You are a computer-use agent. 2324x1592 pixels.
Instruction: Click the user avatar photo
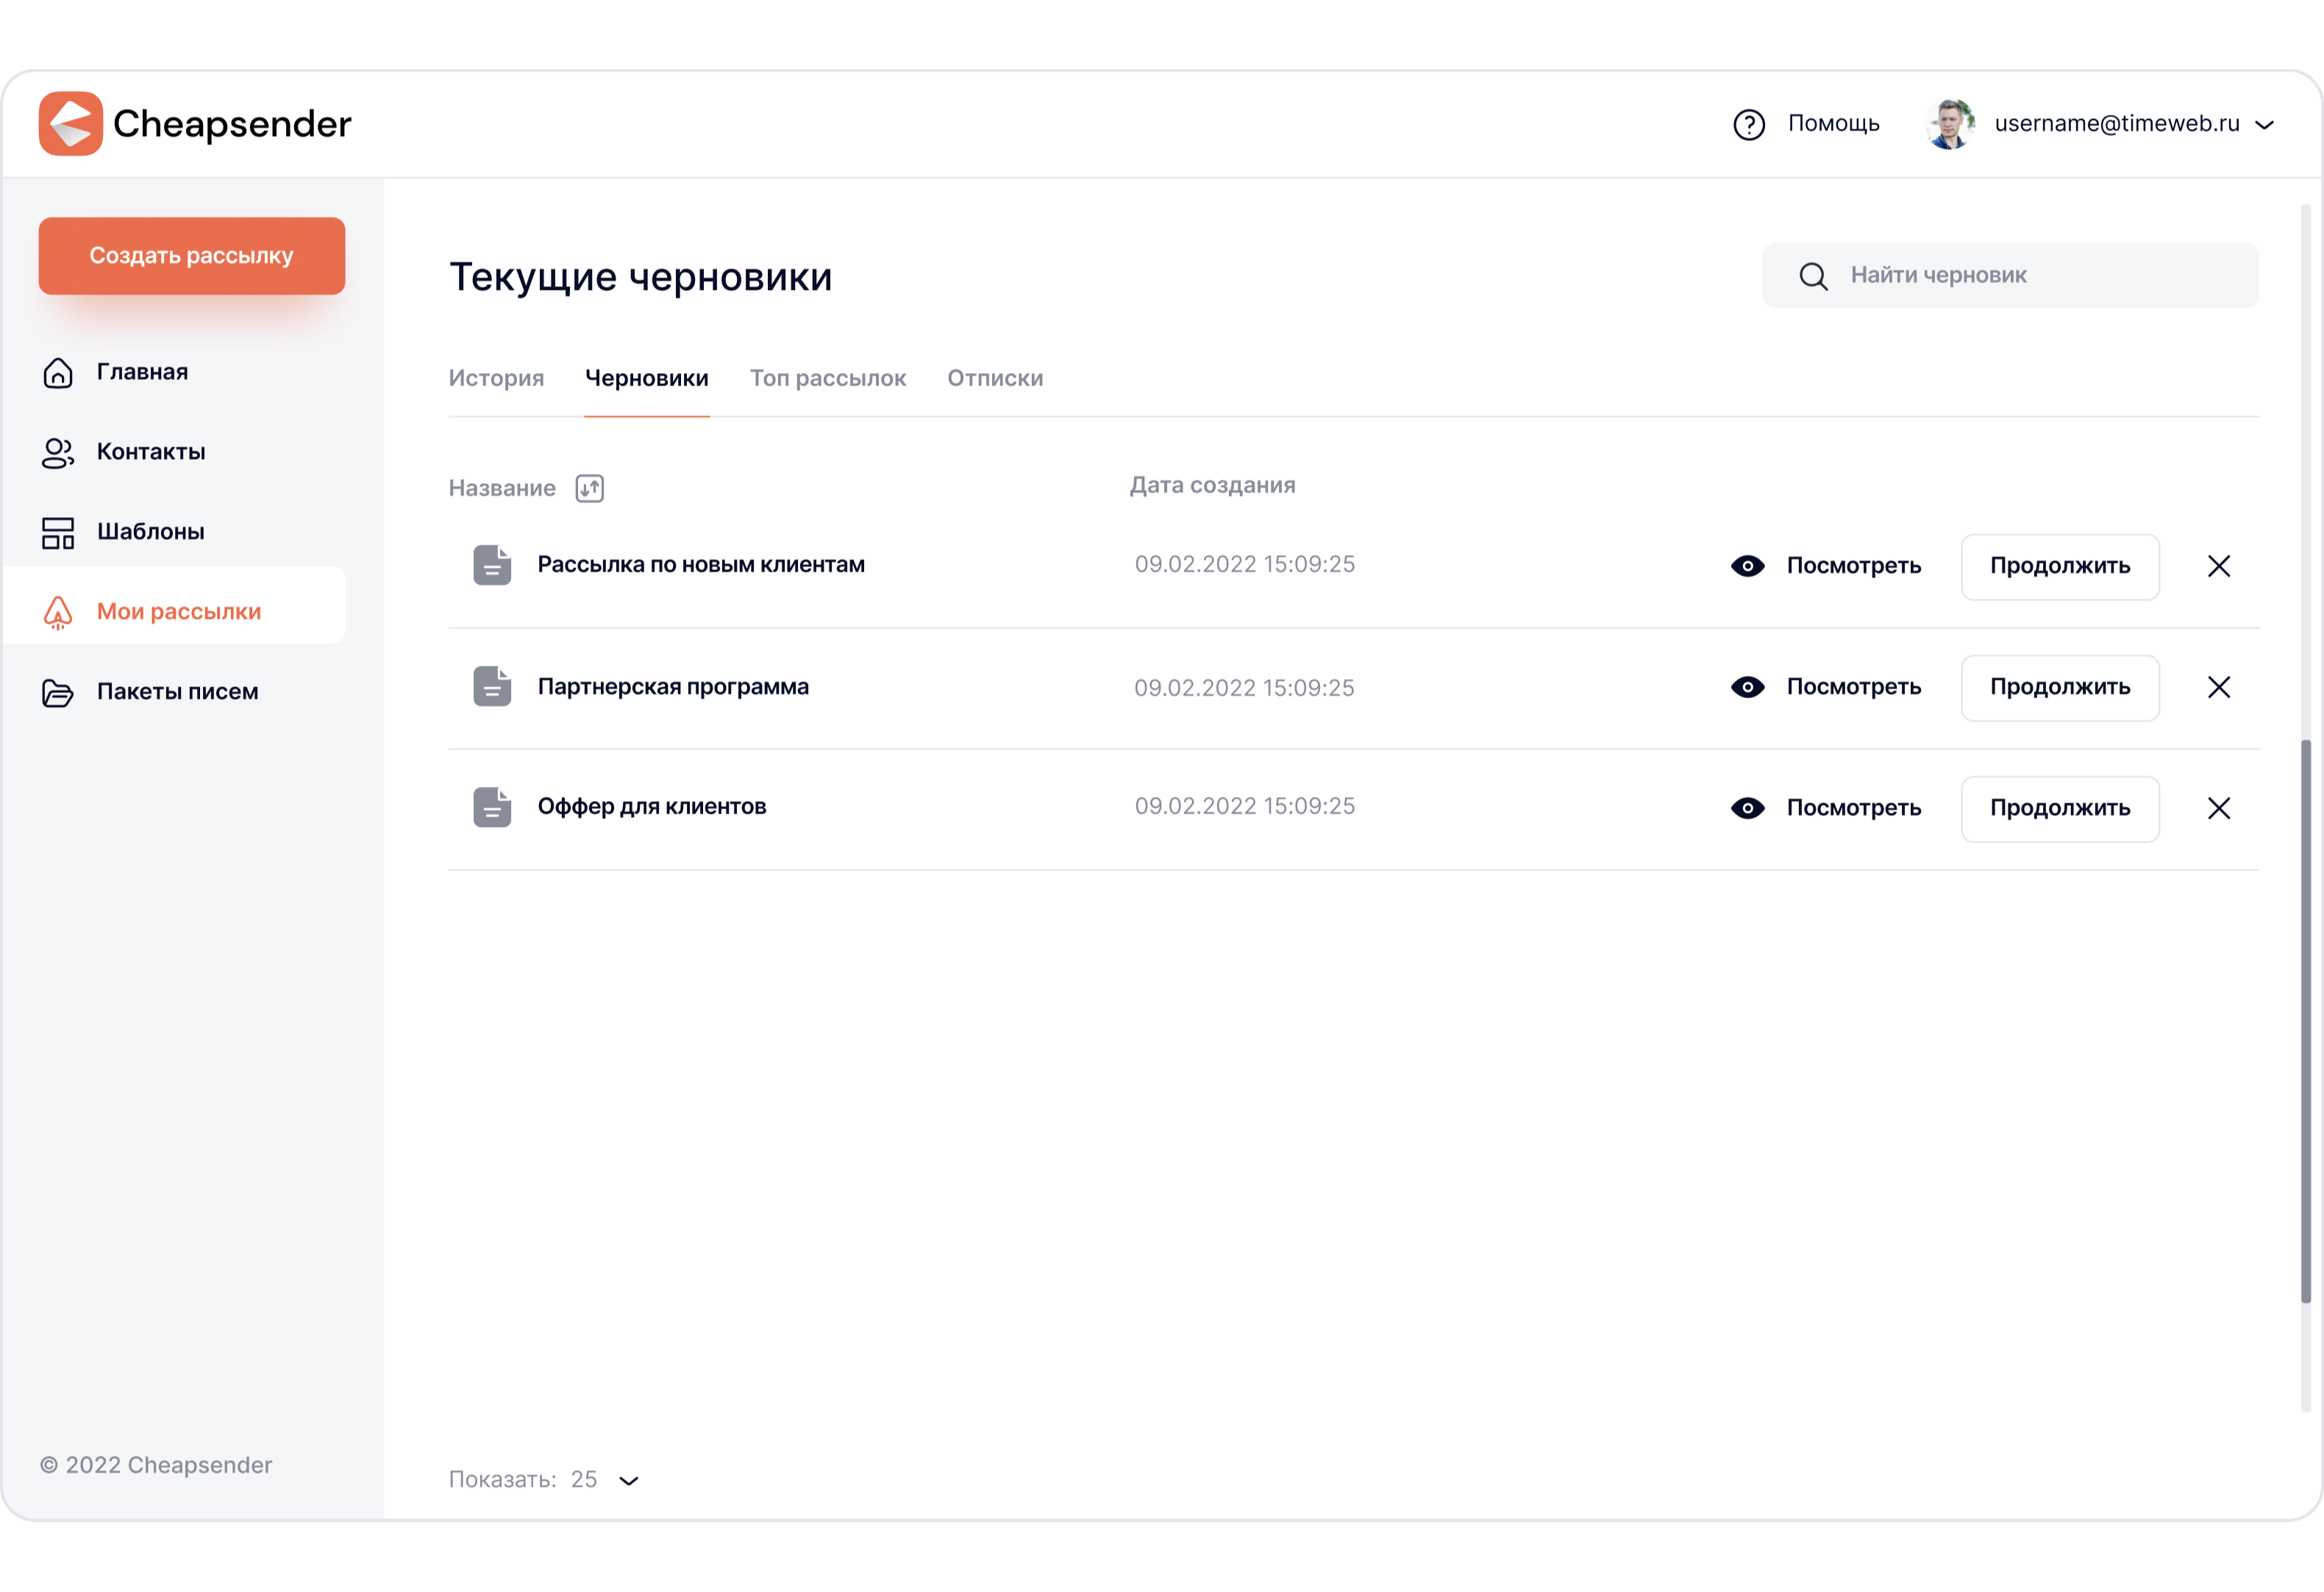coord(1951,125)
